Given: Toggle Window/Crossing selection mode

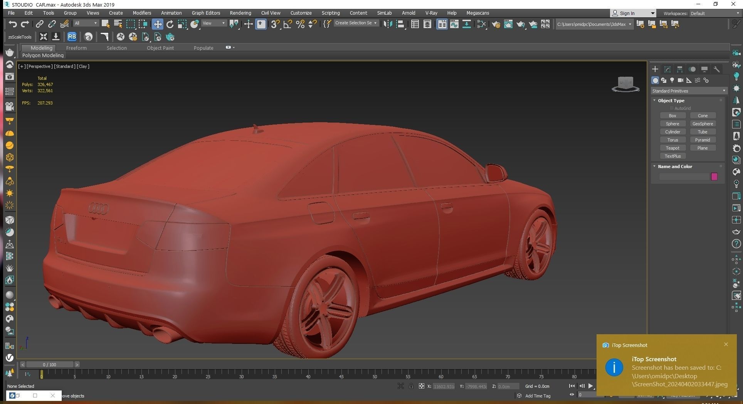Looking at the screenshot, I should coord(143,24).
